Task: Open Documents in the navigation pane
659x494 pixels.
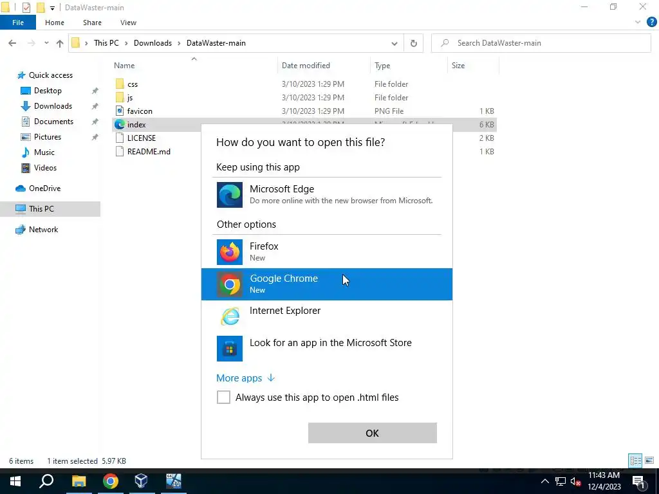Action: click(x=53, y=122)
